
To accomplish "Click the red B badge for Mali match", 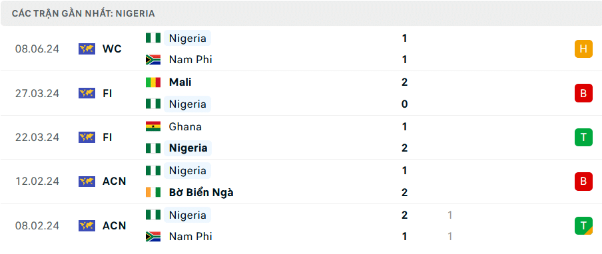I will click(583, 93).
